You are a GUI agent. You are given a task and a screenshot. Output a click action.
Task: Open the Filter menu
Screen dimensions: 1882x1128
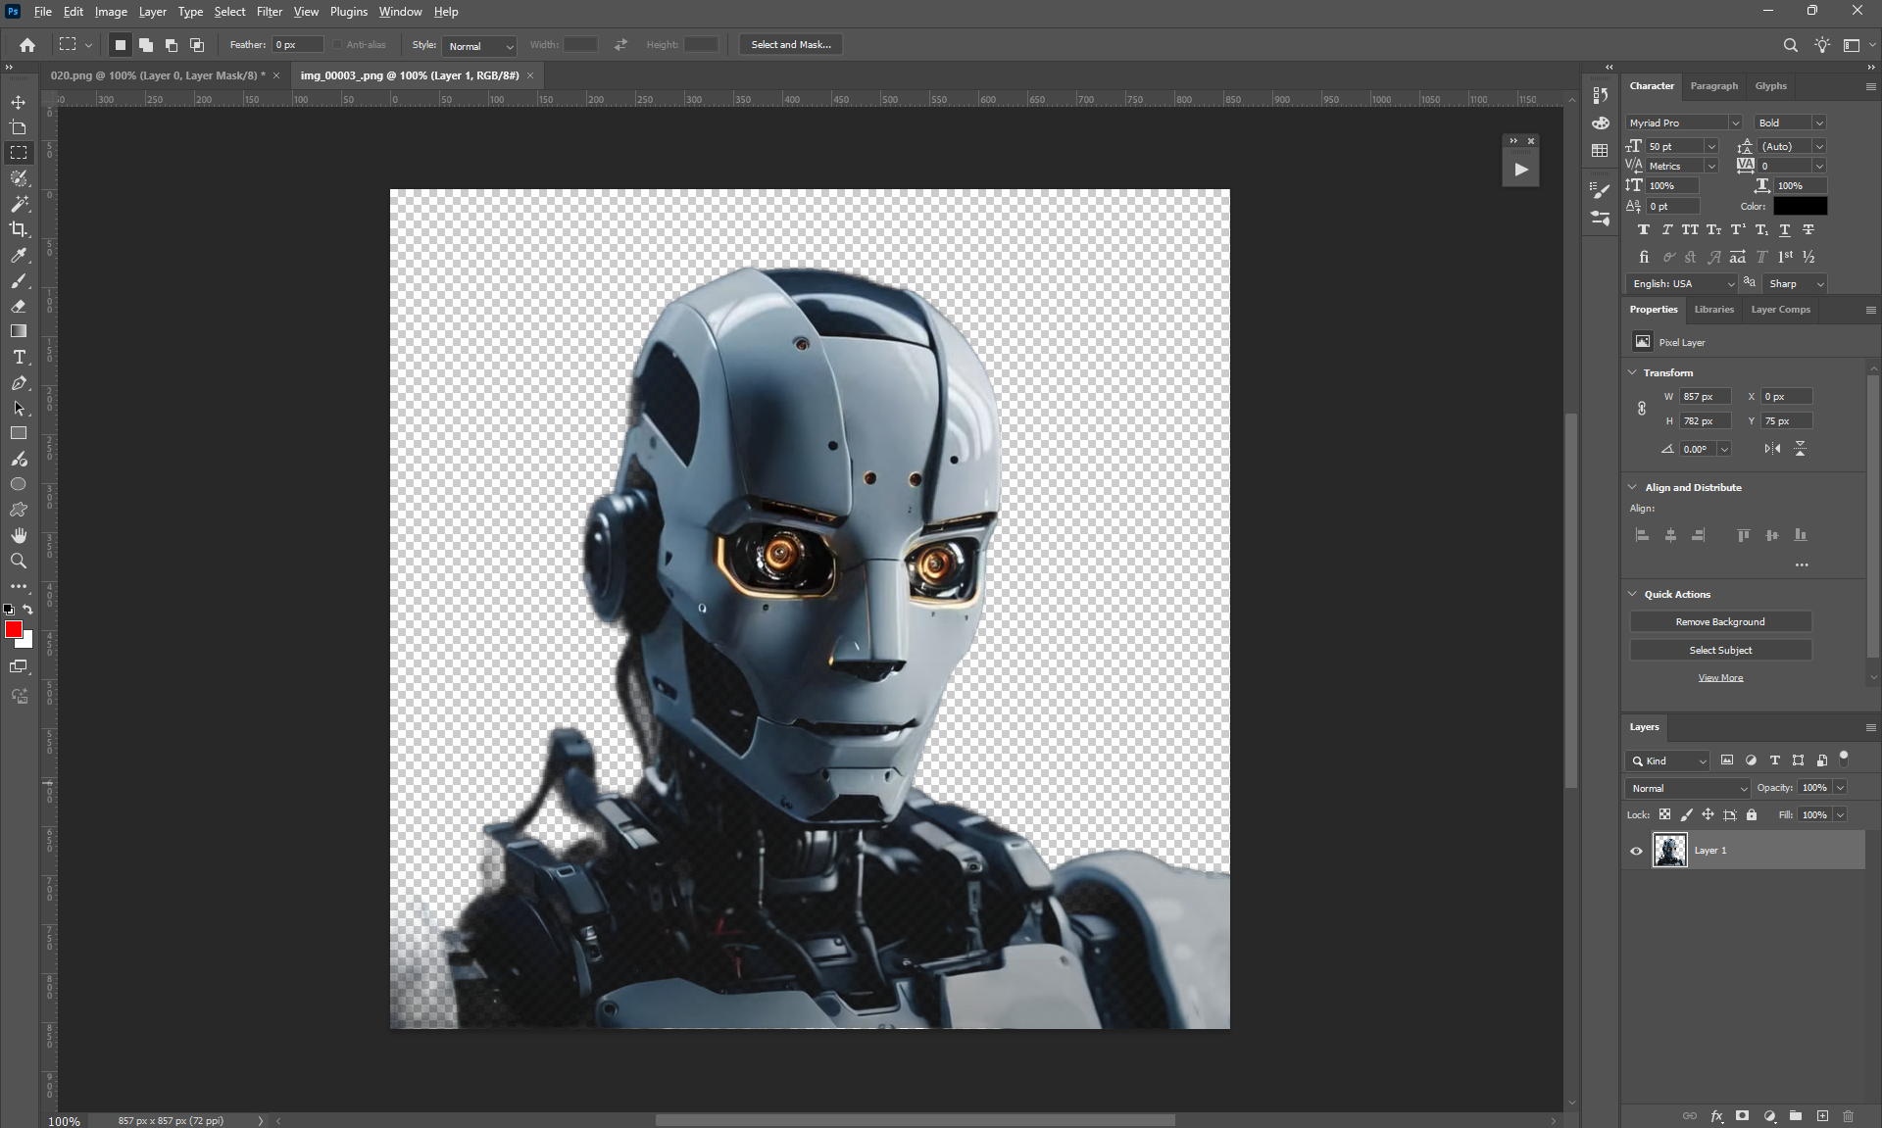(269, 12)
